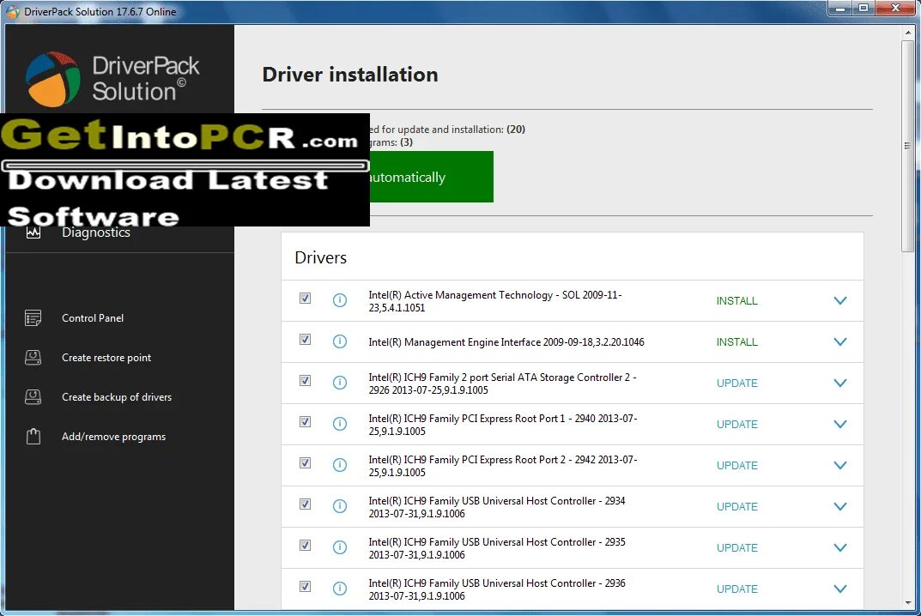This screenshot has width=921, height=616.
Task: Click the Driver installation heading
Action: [350, 75]
